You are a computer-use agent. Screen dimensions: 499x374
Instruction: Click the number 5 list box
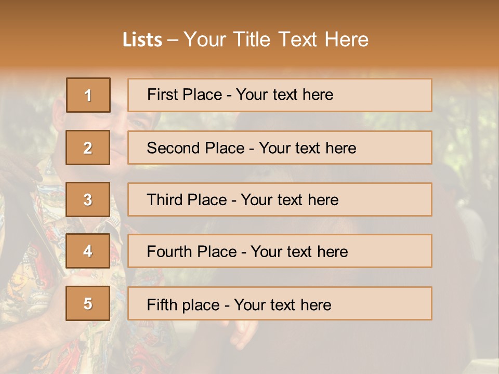click(x=88, y=303)
